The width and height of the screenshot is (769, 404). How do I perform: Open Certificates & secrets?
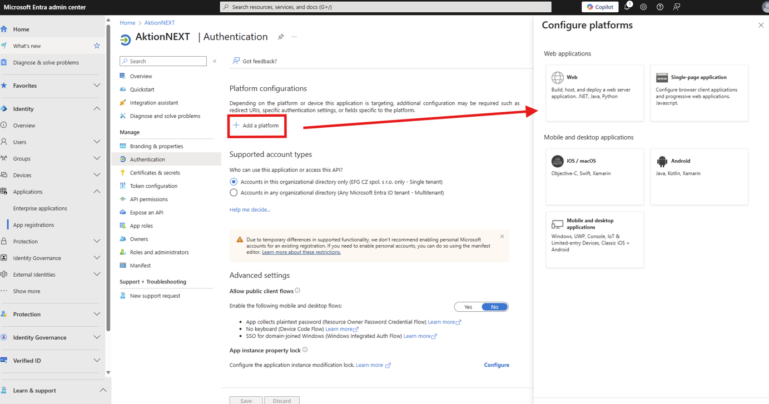coord(155,173)
